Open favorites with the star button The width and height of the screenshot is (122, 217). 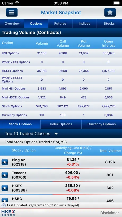pos(110,12)
